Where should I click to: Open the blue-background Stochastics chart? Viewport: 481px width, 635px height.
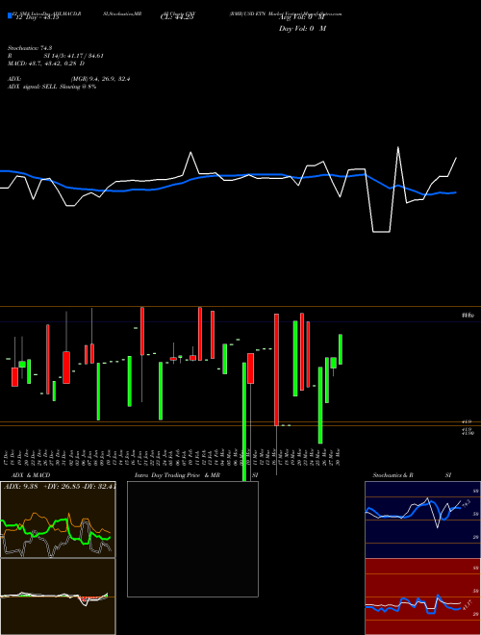pos(422,520)
